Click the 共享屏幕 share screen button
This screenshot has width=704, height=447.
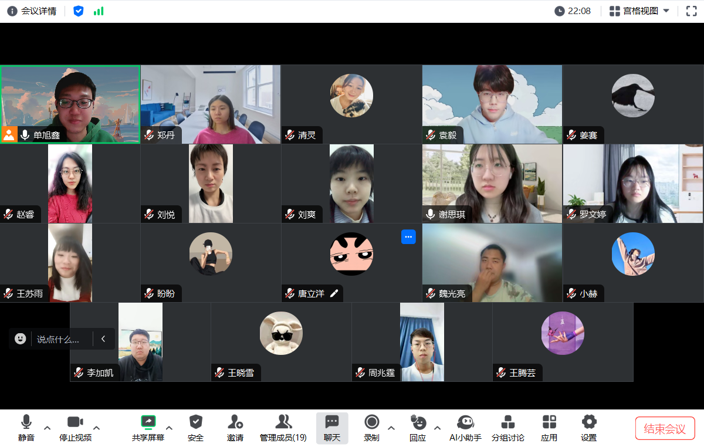coord(148,428)
